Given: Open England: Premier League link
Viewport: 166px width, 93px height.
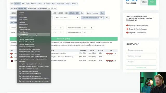Looking at the screenshot, I should [138, 29].
